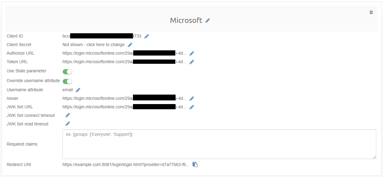Screen dimensions: 383x177
Task: Open the Client Secret editor pencil icon
Action: pyautogui.click(x=130, y=45)
